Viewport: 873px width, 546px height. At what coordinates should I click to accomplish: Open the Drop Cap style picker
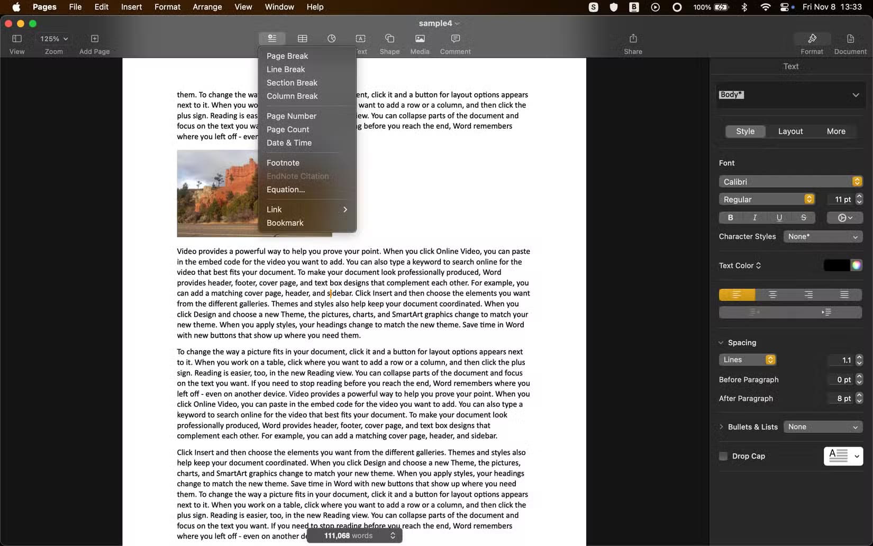[x=843, y=456]
